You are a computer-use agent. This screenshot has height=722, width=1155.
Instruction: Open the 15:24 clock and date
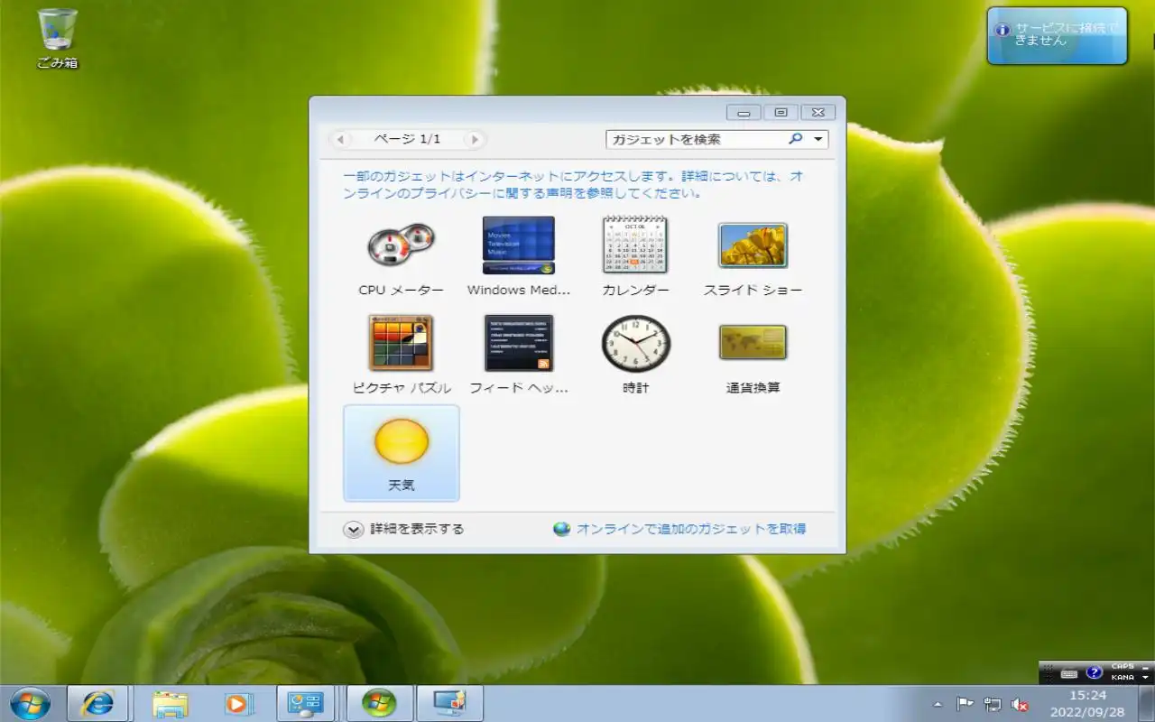(1088, 703)
